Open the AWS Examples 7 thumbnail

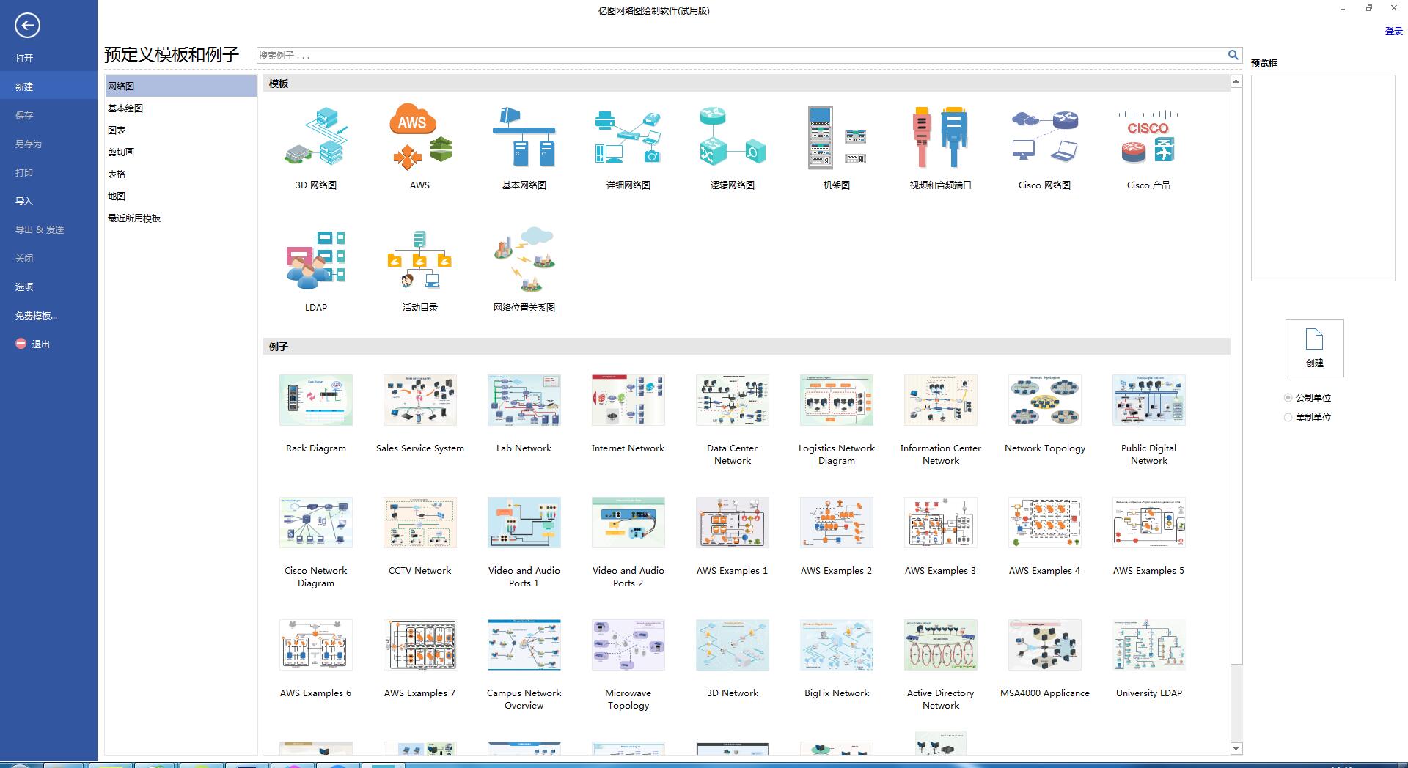420,645
